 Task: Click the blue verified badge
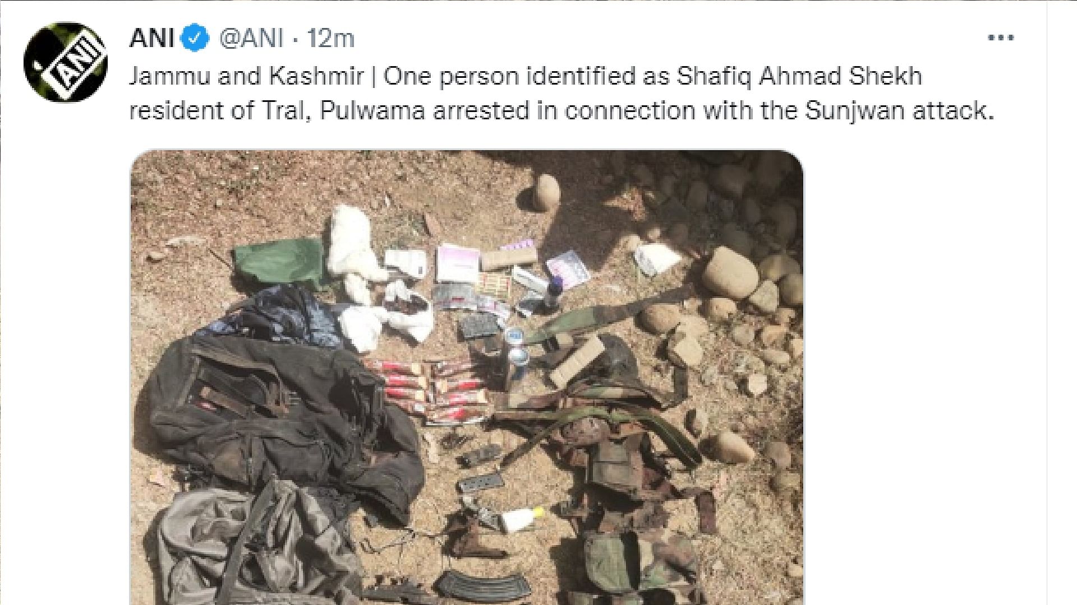[x=196, y=39]
